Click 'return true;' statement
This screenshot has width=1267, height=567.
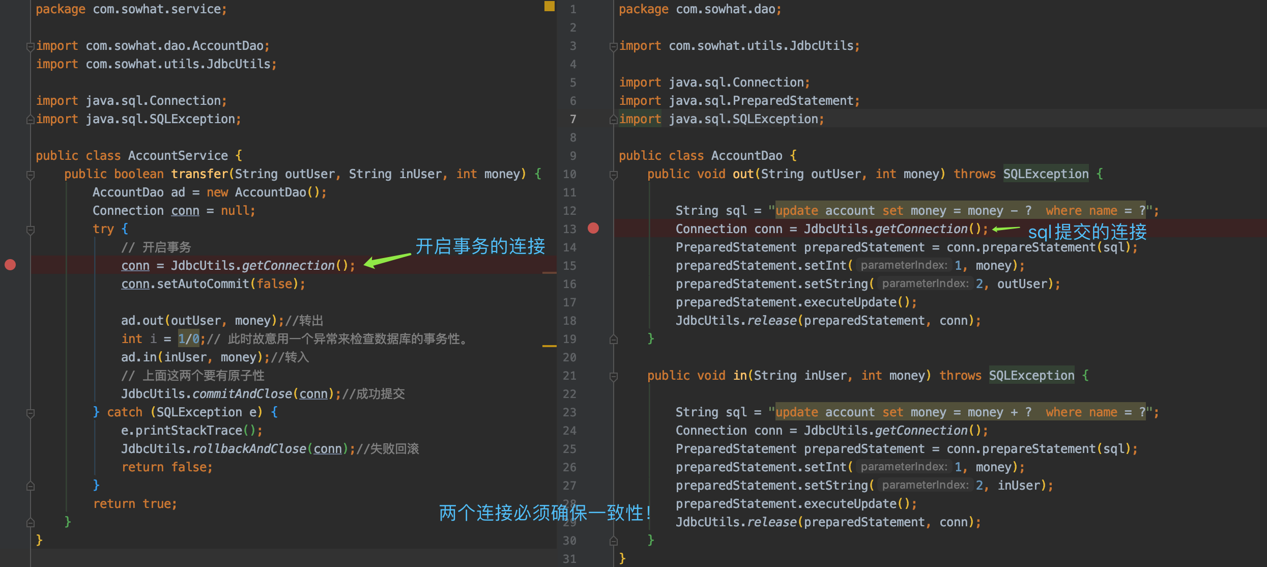(135, 504)
